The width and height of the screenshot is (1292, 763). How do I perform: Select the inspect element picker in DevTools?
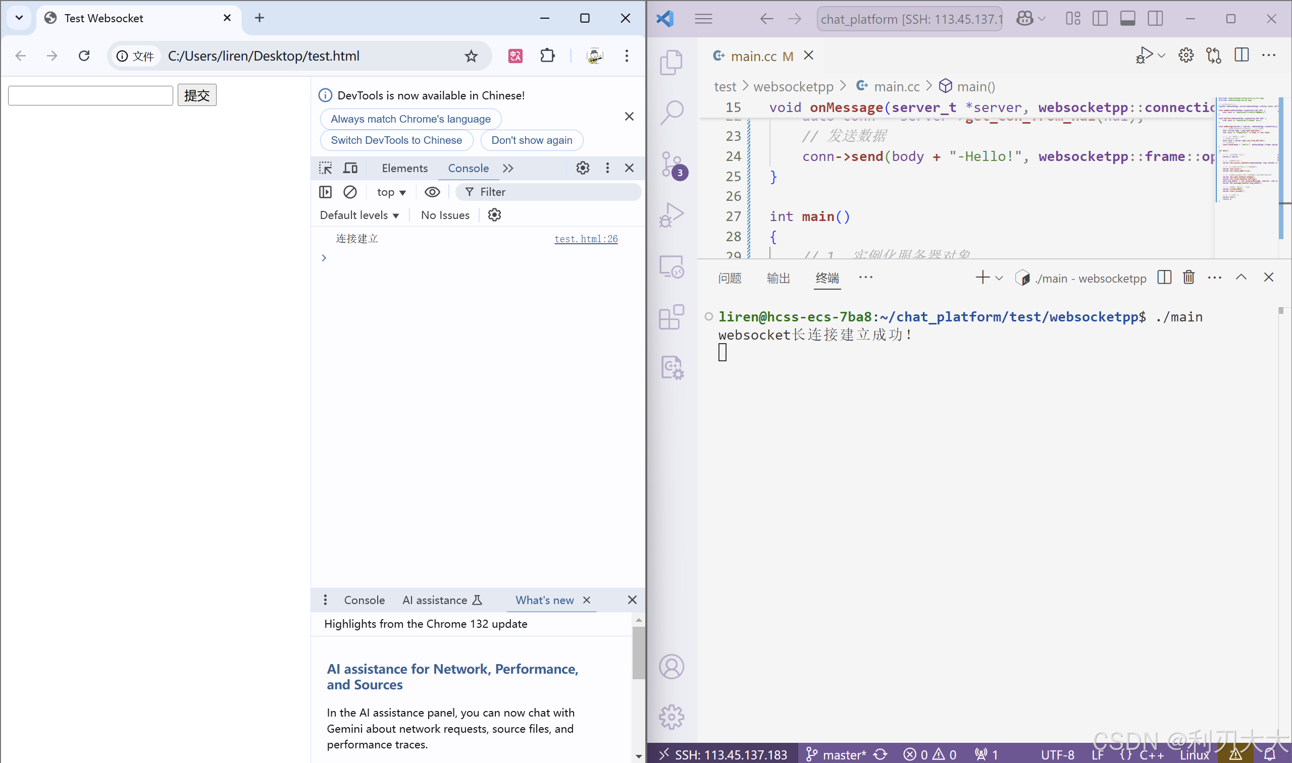tap(326, 168)
